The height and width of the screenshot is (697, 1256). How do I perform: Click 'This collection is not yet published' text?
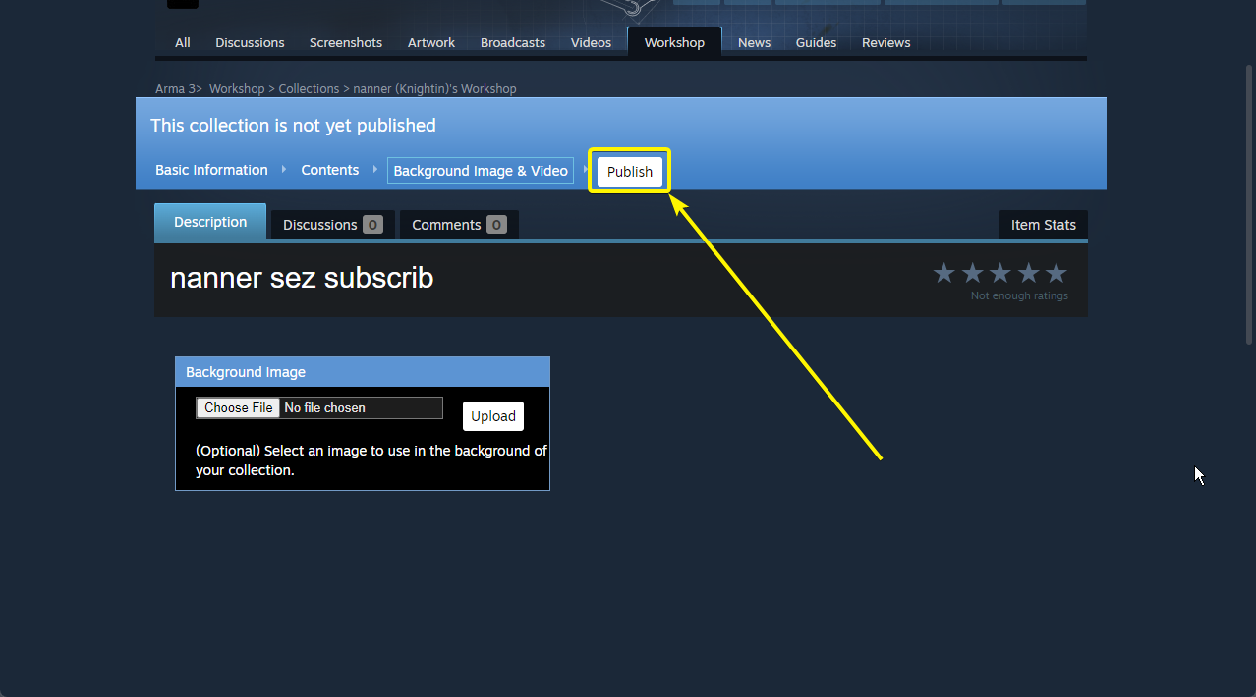(293, 125)
